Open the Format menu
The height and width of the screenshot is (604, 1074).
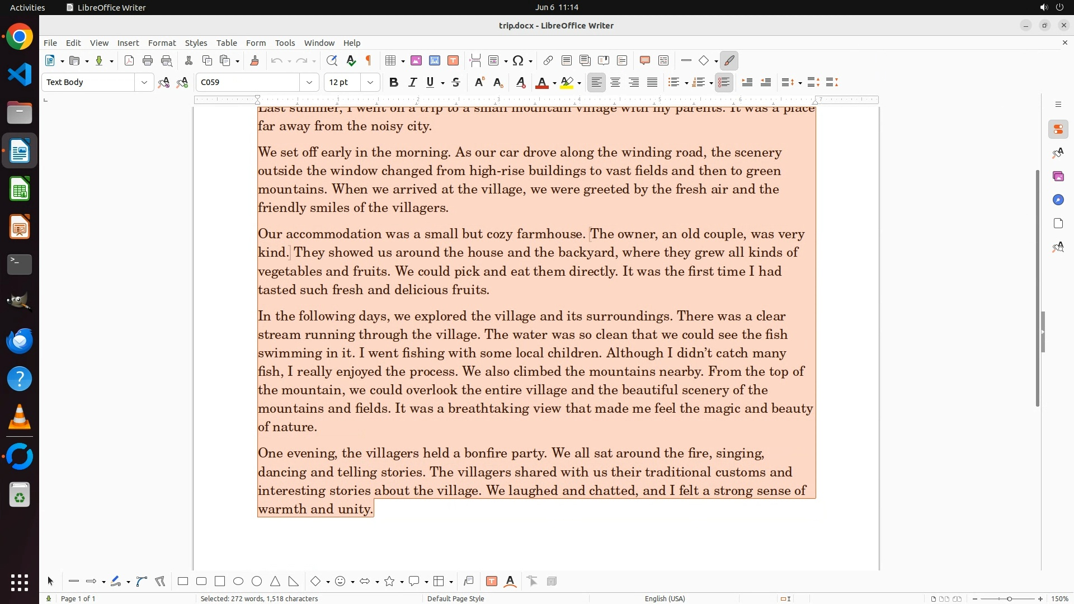(162, 43)
